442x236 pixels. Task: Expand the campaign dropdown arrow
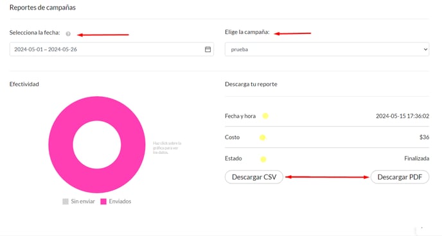[x=425, y=49]
